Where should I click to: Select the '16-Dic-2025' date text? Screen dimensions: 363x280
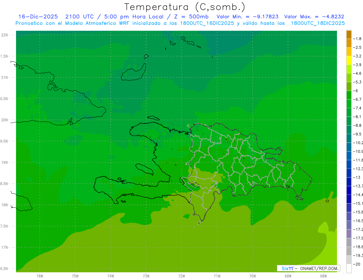pyautogui.click(x=38, y=17)
